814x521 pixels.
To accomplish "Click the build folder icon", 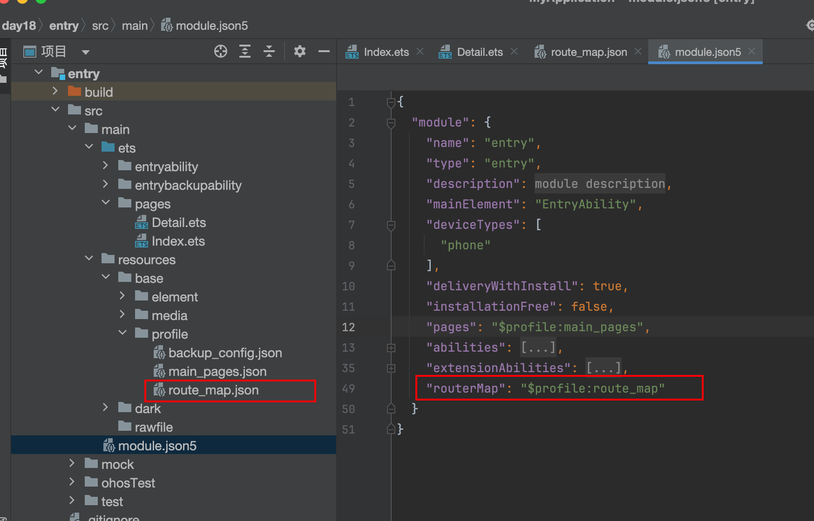I will point(75,91).
